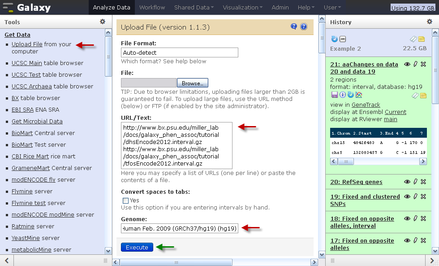View details info icon for dataset 21

(342, 95)
